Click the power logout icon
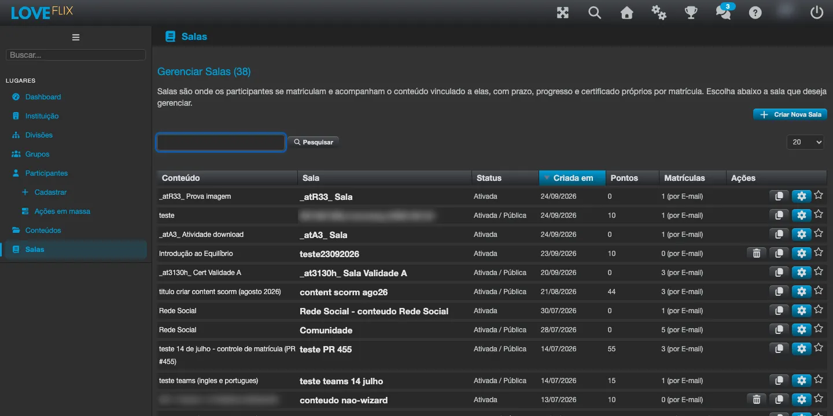 point(817,13)
